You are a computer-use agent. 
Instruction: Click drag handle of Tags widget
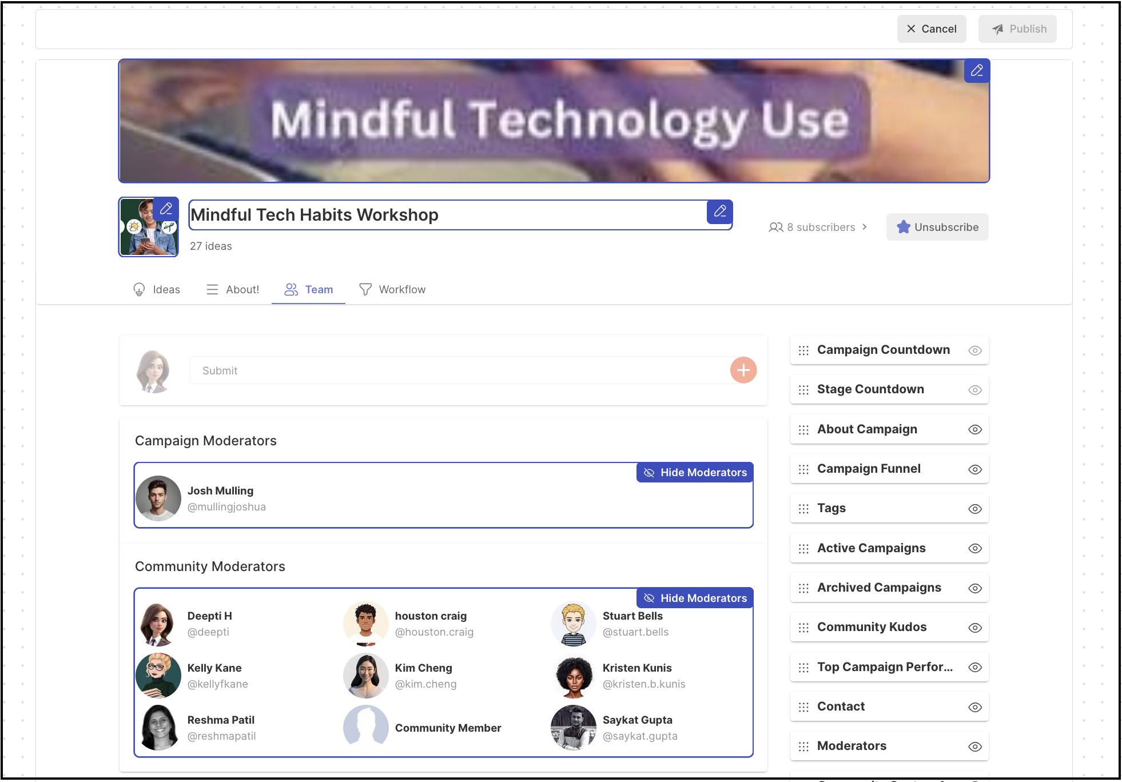coord(803,509)
